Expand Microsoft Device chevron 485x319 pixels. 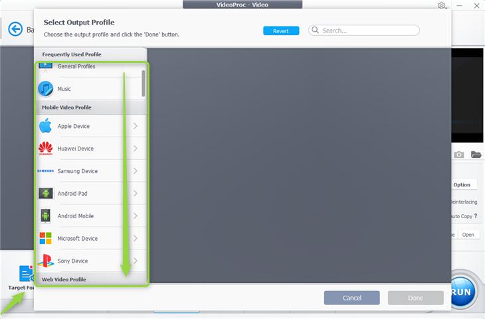click(x=136, y=238)
